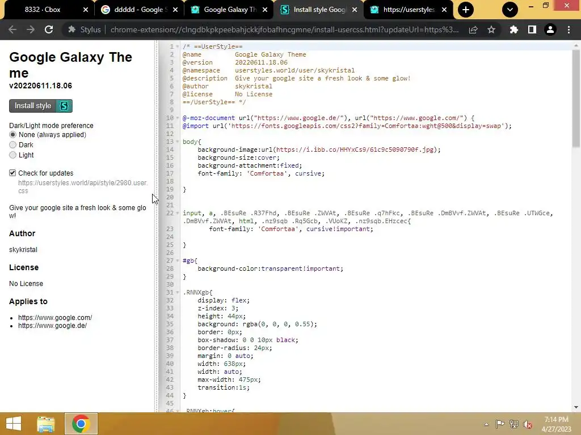
Task: Open File Explorer from taskbar
Action: (x=46, y=424)
